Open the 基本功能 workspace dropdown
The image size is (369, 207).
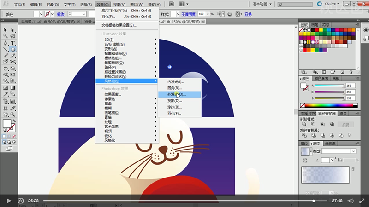262,4
